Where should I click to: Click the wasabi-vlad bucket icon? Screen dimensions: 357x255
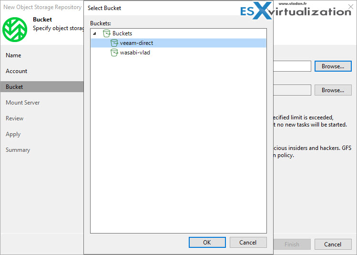(x=114, y=53)
